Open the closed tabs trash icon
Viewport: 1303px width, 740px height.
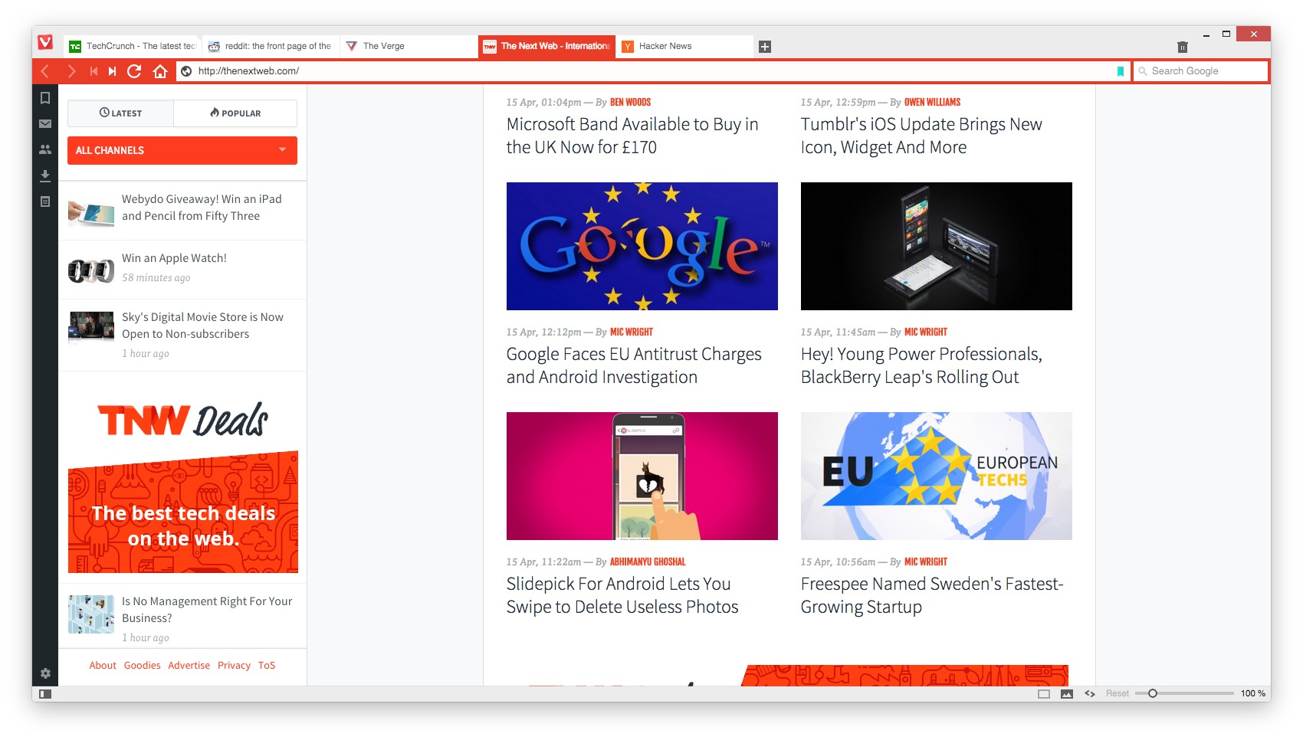(1183, 47)
